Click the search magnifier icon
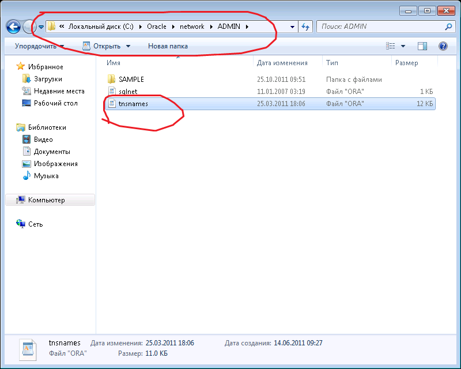461x369 pixels. coord(448,27)
